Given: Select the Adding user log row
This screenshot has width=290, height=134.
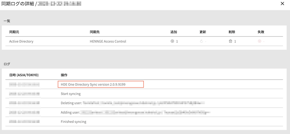Looking at the screenshot, I should pos(144,112).
